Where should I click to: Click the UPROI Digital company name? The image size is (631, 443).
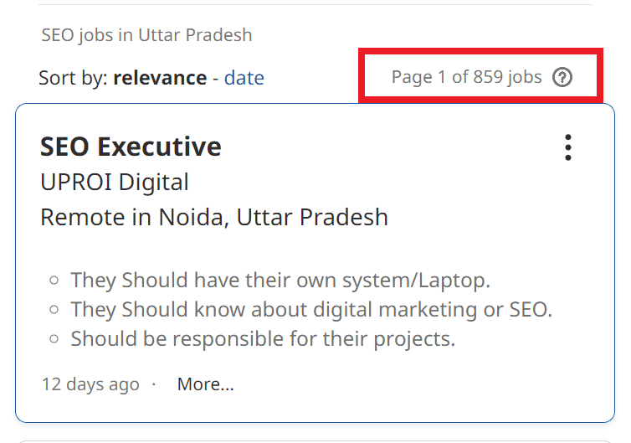[x=115, y=182]
